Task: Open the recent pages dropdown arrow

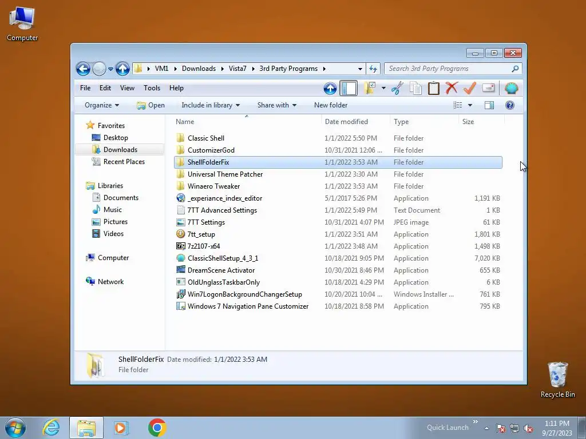Action: pyautogui.click(x=110, y=69)
